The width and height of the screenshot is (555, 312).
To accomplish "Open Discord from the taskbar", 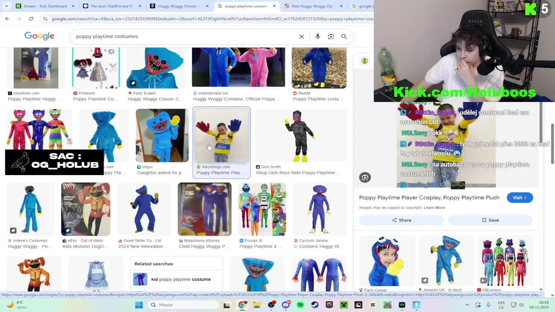I will pos(286,305).
